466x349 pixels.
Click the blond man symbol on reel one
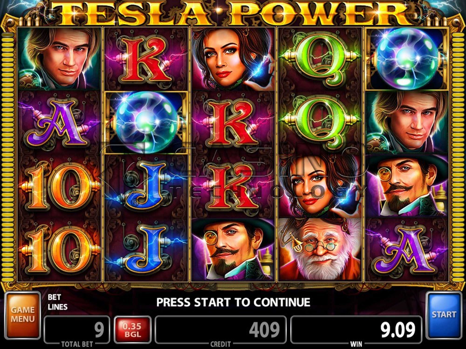(60, 59)
